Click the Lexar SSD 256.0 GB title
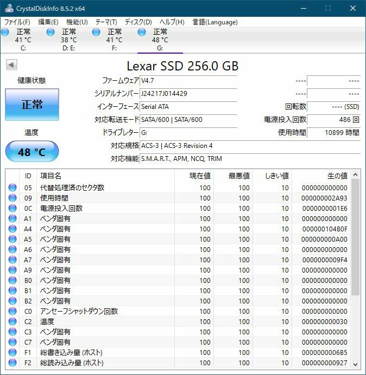This screenshot has width=366, height=375. [x=182, y=66]
